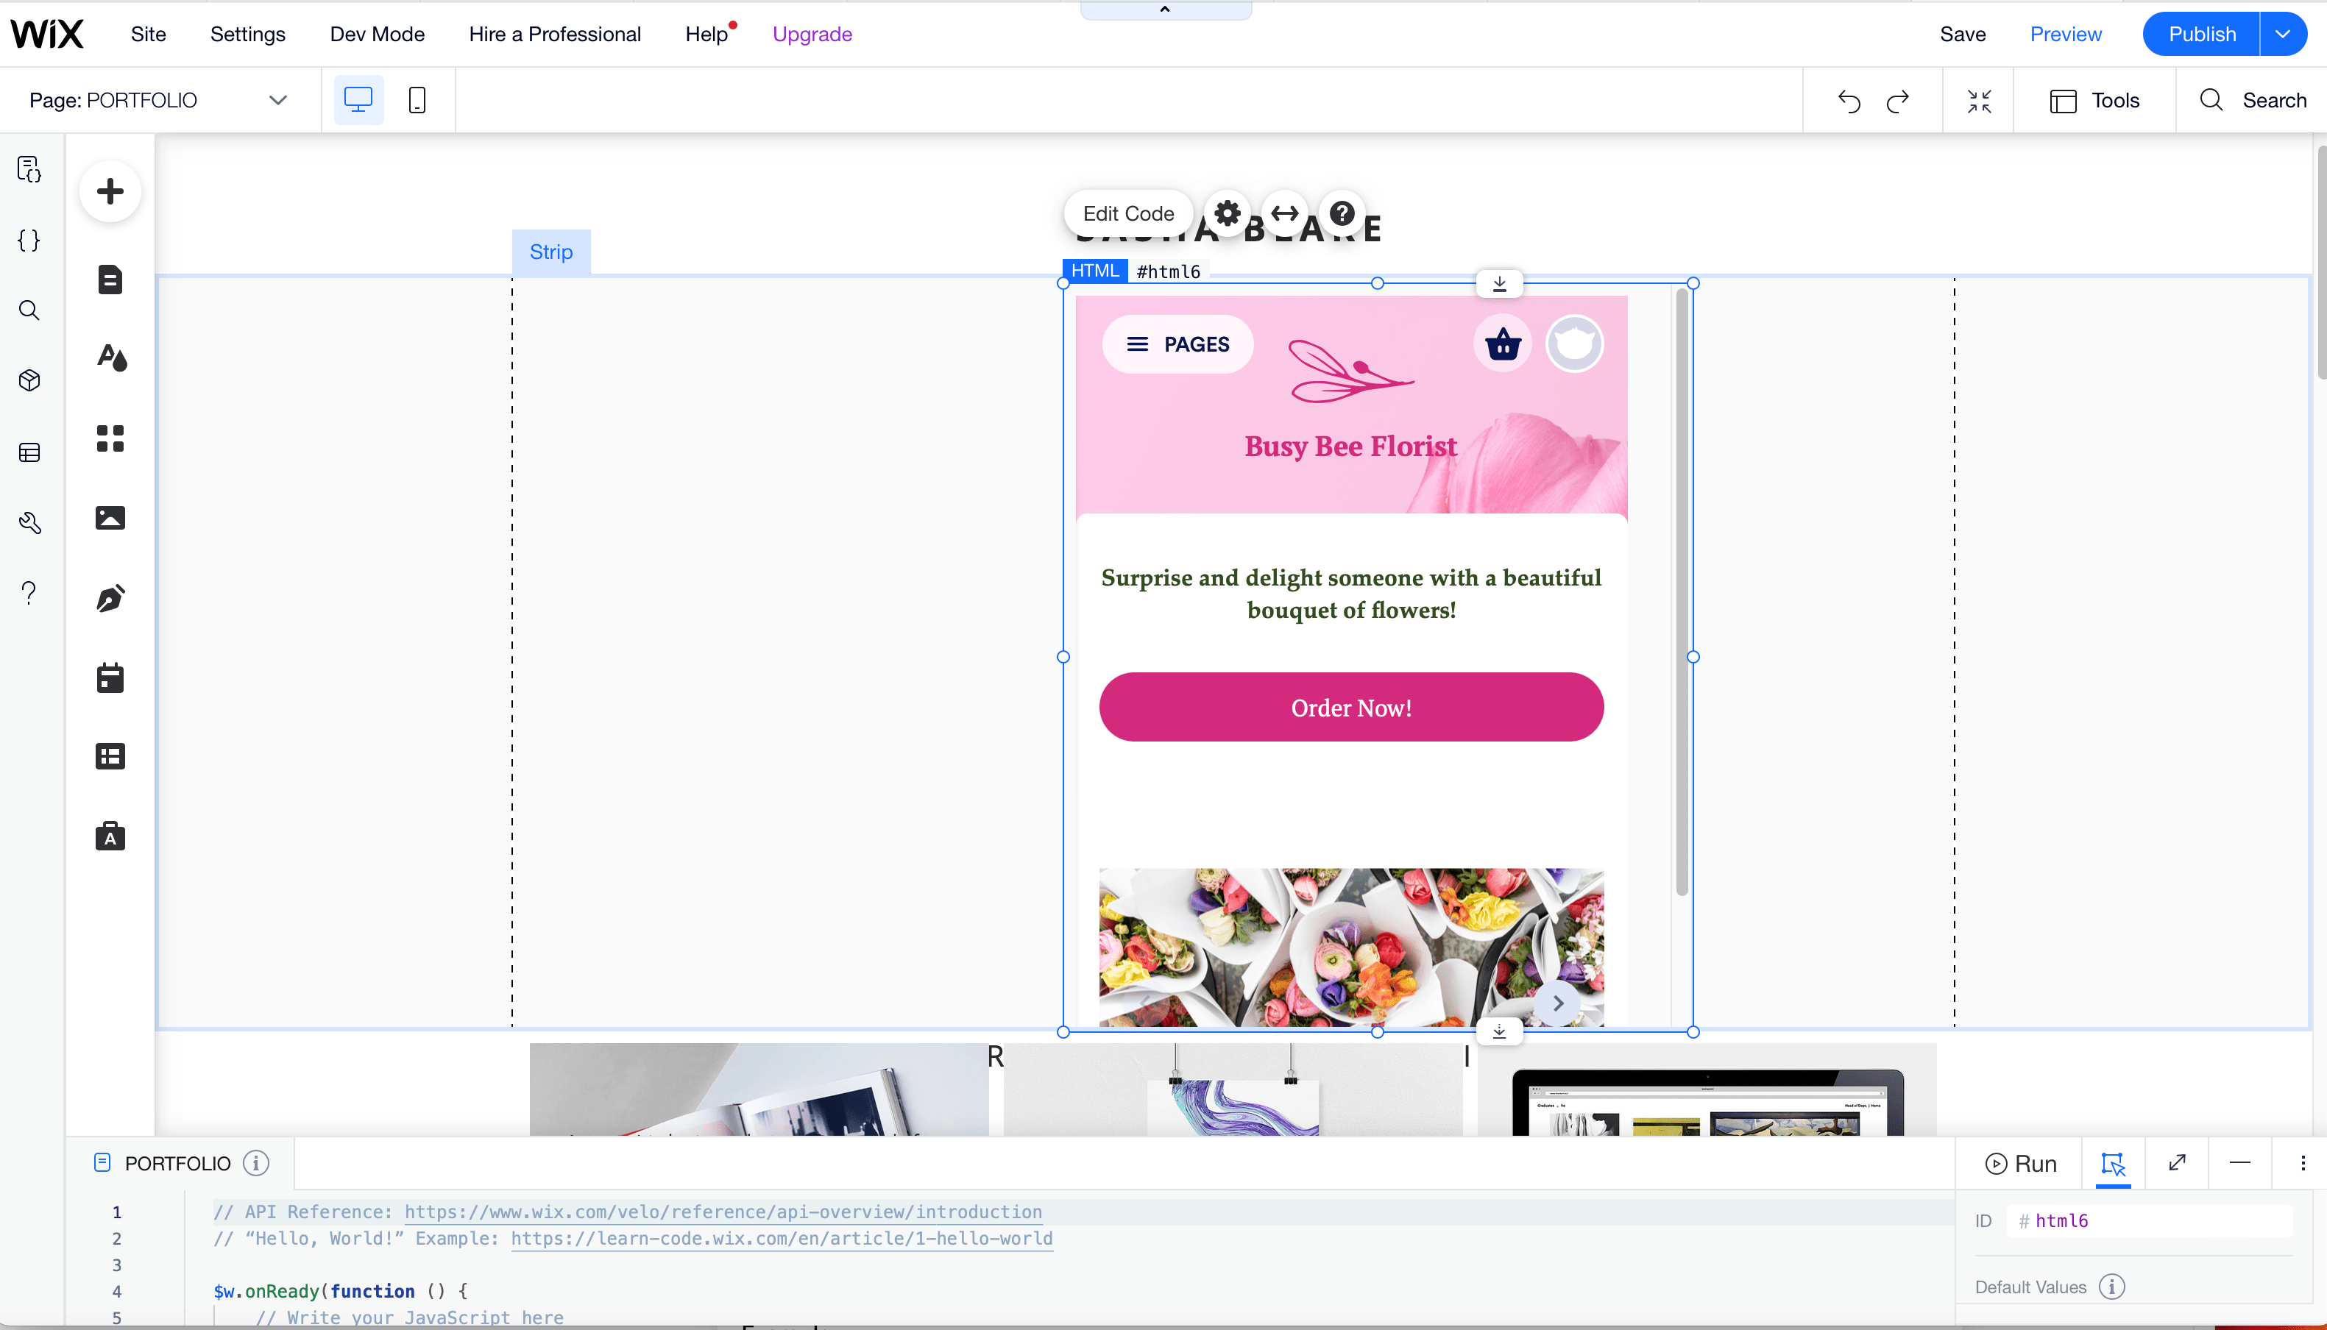The image size is (2327, 1330).
Task: Open the Publish dropdown arrow
Action: tap(2282, 34)
